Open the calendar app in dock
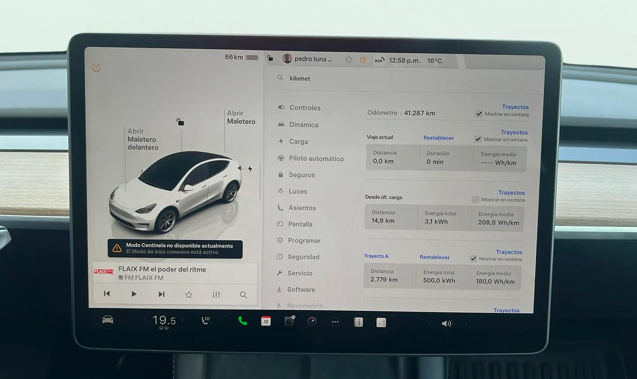 point(266,321)
